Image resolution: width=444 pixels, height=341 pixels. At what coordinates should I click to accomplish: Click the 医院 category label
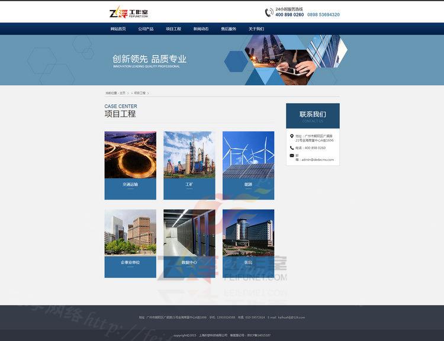coord(248,262)
